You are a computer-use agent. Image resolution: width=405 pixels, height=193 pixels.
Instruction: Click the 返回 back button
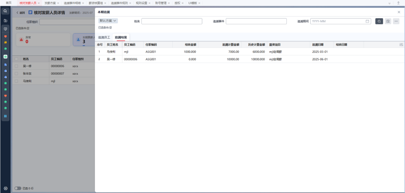pos(20,13)
